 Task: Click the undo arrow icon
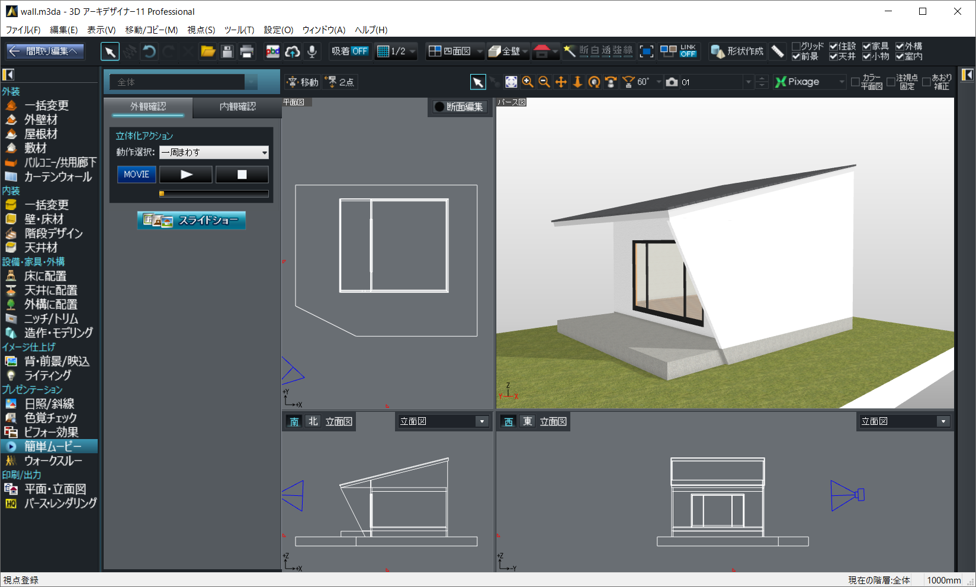(150, 51)
